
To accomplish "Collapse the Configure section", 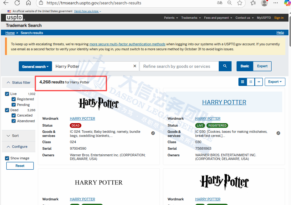I will (18, 147).
